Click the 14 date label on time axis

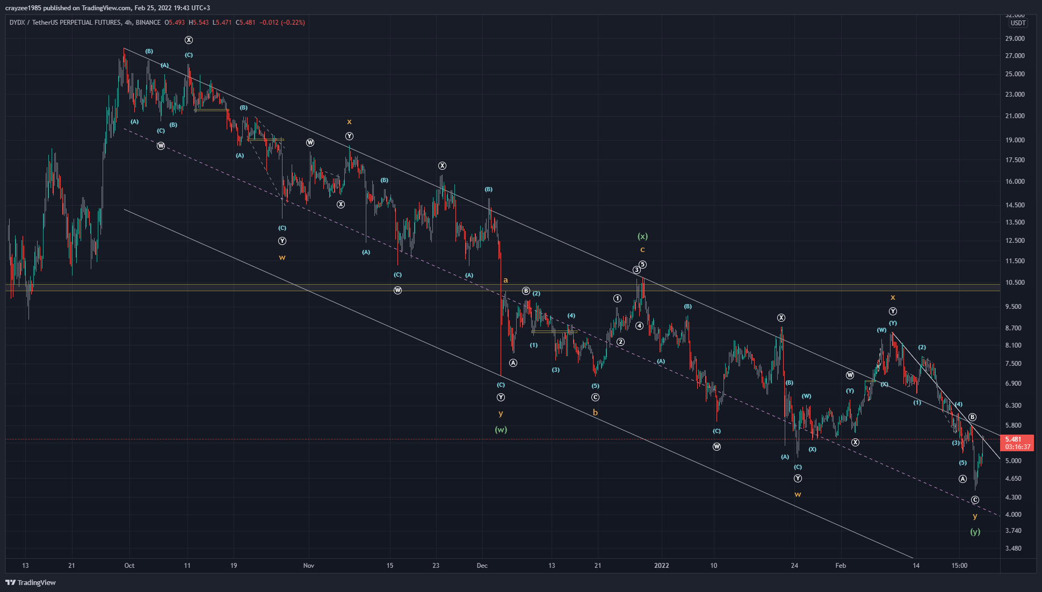pyautogui.click(x=916, y=566)
